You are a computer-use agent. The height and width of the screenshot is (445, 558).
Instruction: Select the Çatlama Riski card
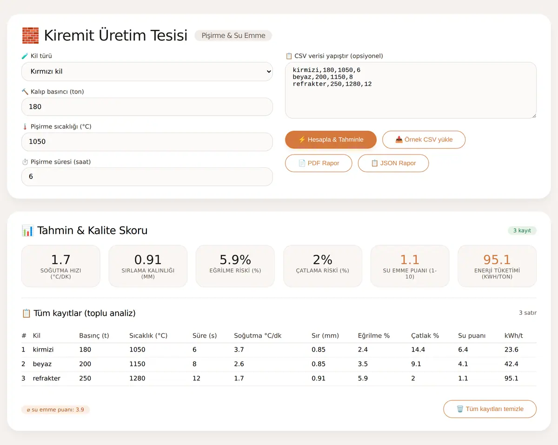[x=323, y=266]
